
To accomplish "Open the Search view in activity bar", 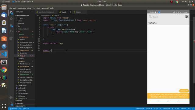I will click(x=11, y=19).
